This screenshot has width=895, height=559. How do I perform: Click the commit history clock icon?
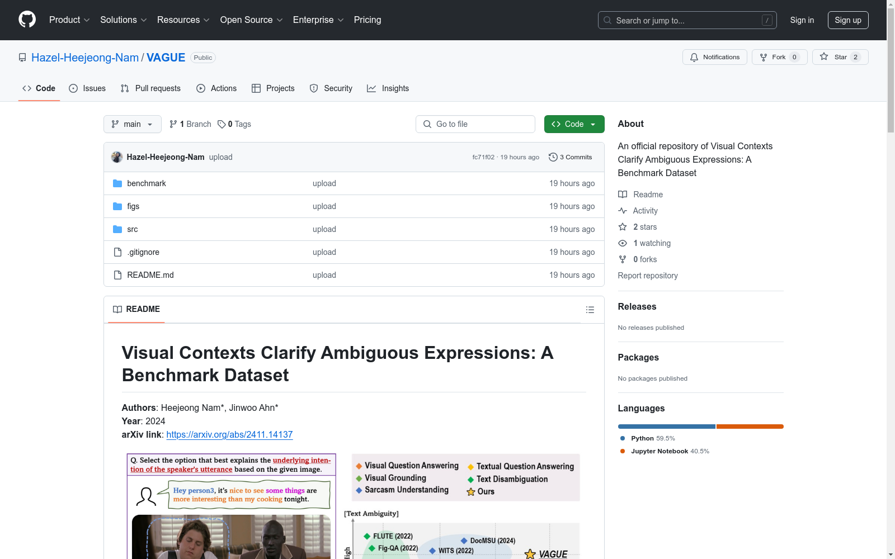pyautogui.click(x=553, y=157)
